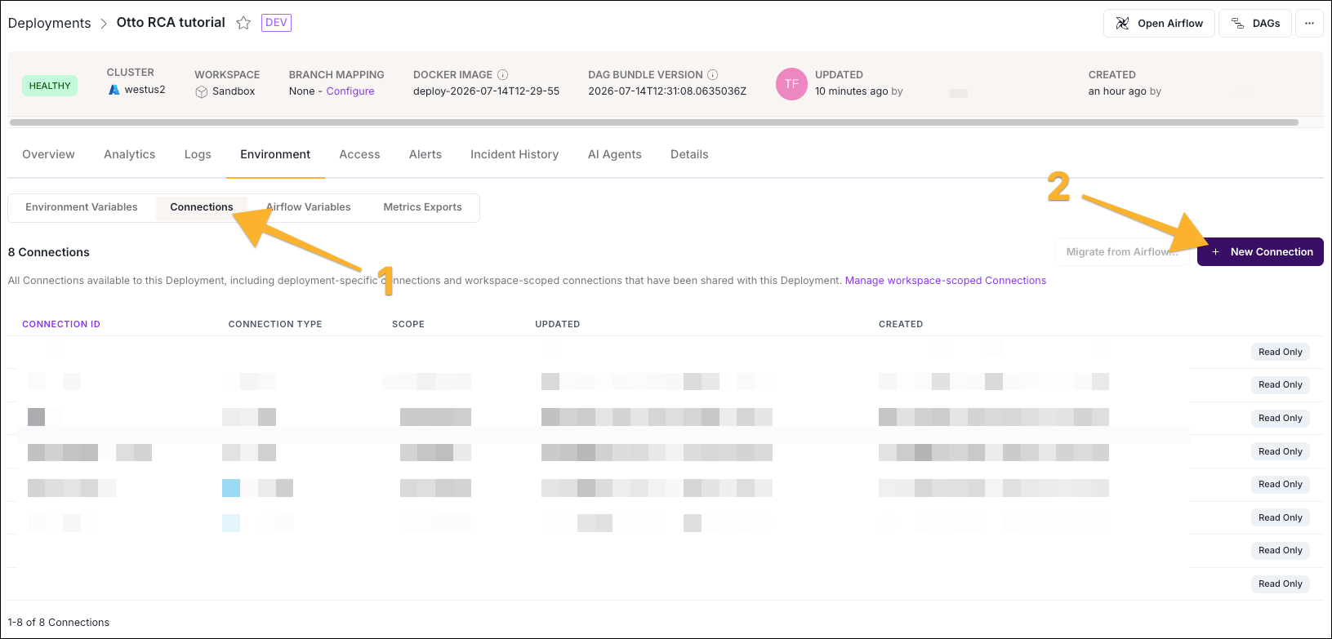Open Airflow from the top-right button
Screen dimensions: 1332x639
[x=1159, y=24]
